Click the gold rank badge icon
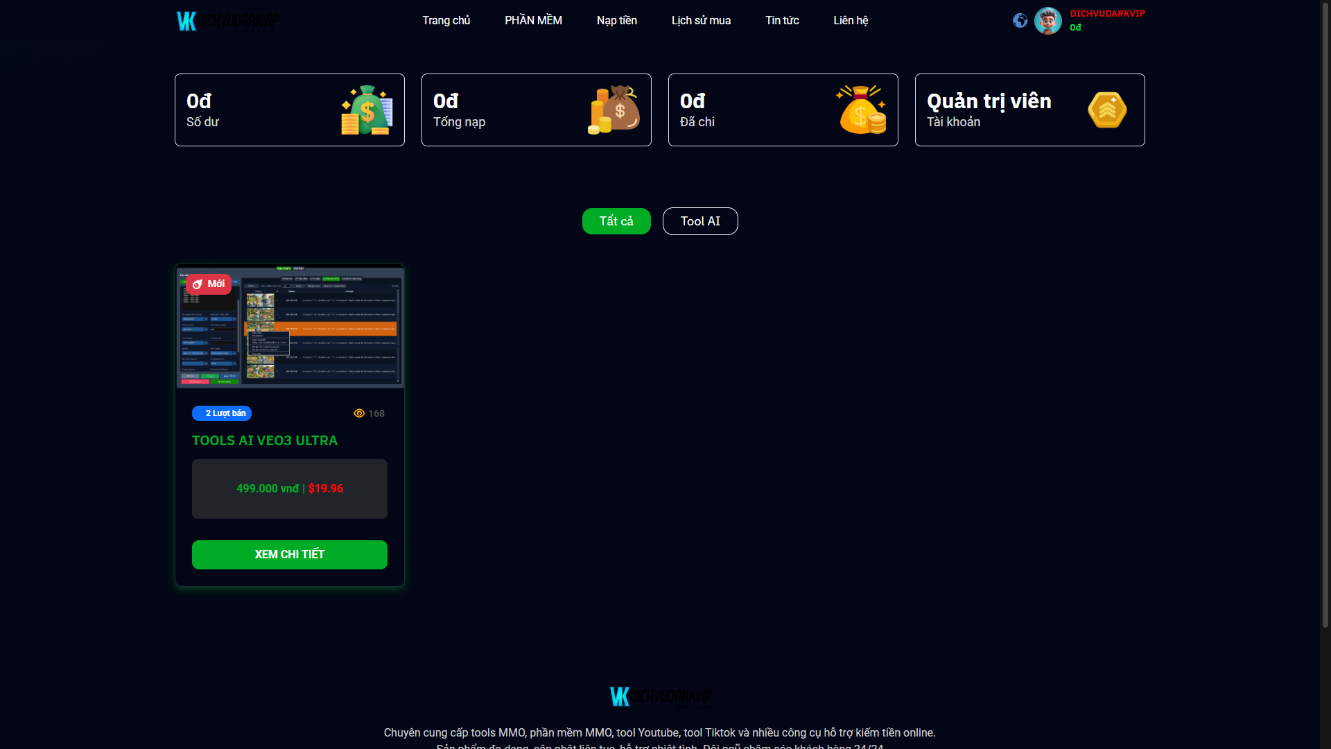The height and width of the screenshot is (749, 1331). [x=1107, y=110]
